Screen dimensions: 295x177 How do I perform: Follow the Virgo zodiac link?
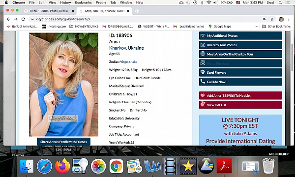click(124, 61)
